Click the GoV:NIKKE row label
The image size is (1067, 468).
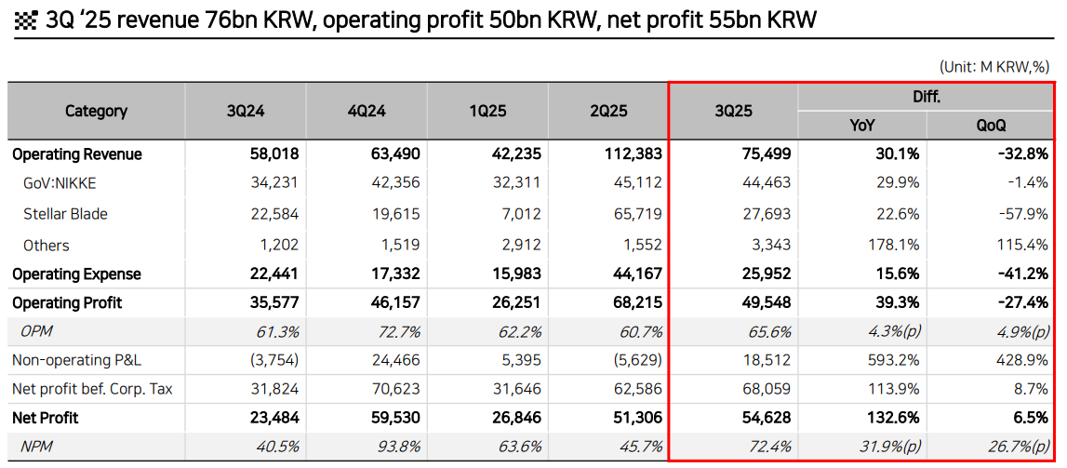pyautogui.click(x=60, y=183)
